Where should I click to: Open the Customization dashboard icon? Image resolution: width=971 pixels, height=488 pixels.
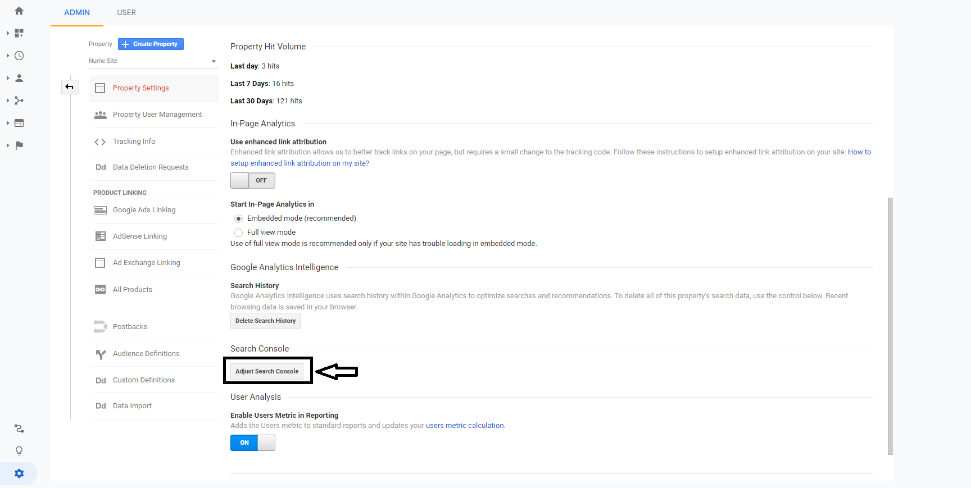coord(19,33)
